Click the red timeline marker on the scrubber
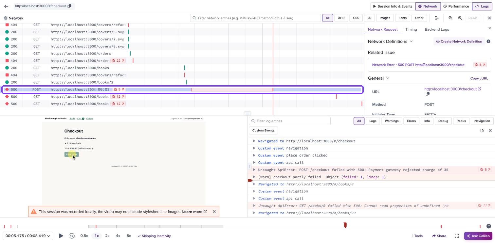This screenshot has width=495, height=243. click(345, 225)
